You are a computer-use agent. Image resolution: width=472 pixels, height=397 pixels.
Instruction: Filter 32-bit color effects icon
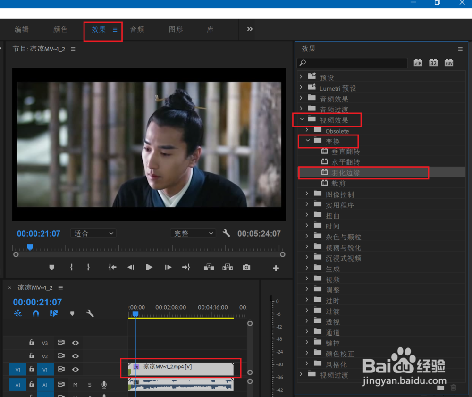click(x=433, y=63)
